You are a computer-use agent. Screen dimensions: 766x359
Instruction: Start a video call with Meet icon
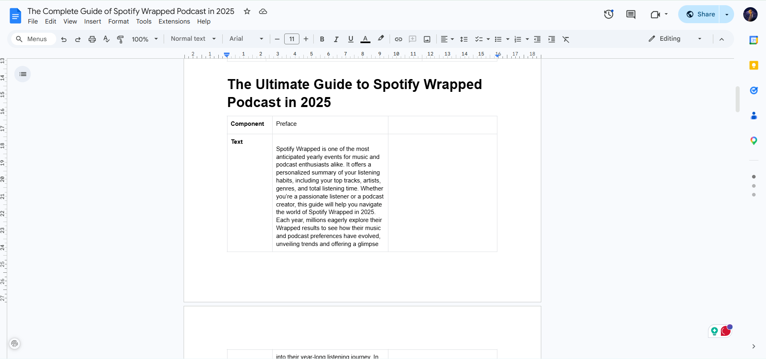(x=655, y=14)
